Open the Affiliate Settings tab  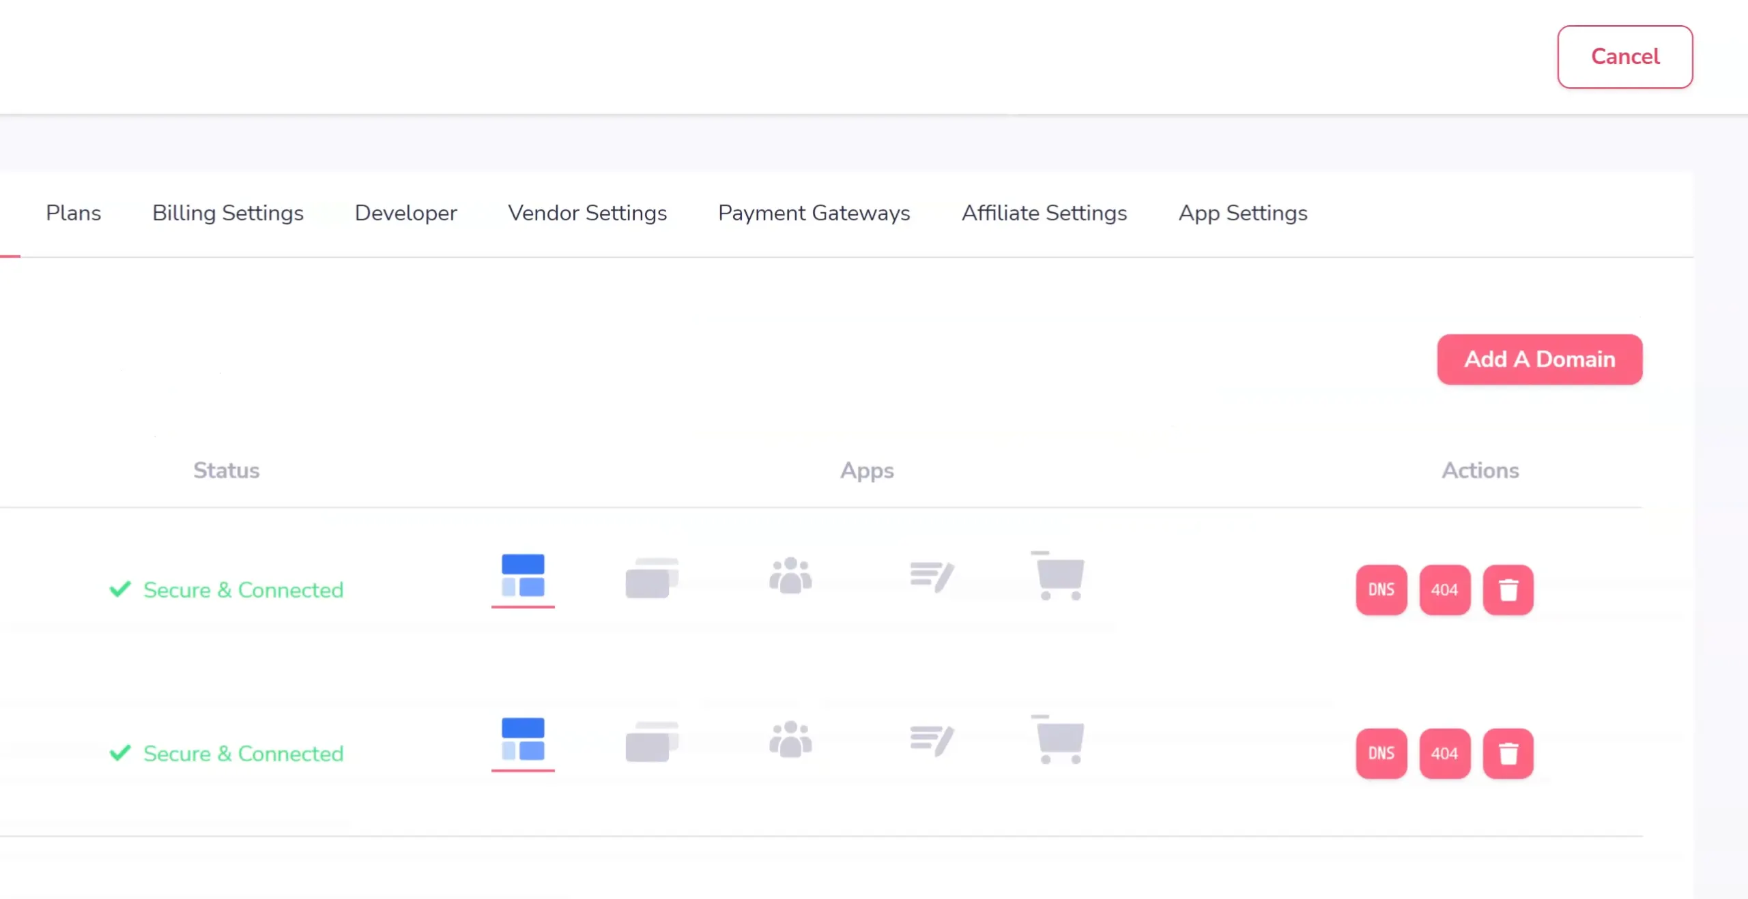(1044, 213)
